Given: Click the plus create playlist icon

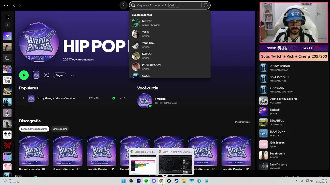Looking at the screenshot, I should pyautogui.click(x=7, y=25).
